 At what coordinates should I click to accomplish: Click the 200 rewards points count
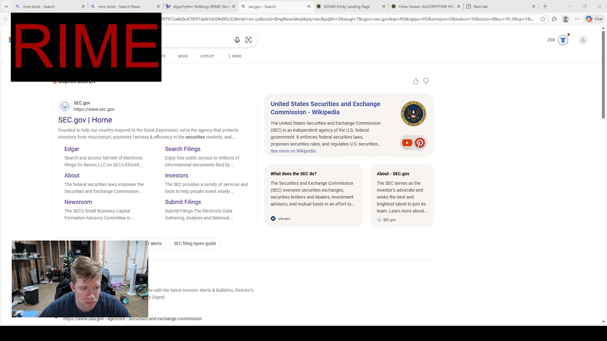click(551, 40)
